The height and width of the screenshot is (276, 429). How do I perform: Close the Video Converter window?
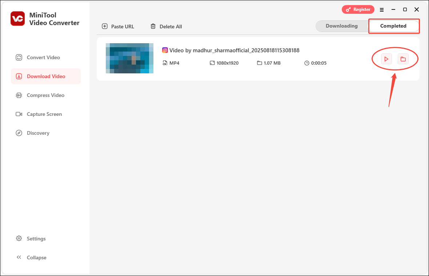tap(417, 9)
